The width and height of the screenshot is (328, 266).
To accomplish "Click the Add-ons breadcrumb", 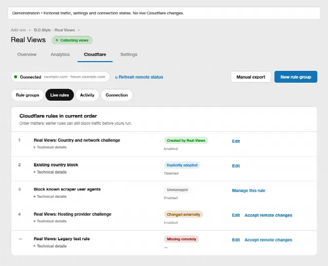I will tap(18, 30).
